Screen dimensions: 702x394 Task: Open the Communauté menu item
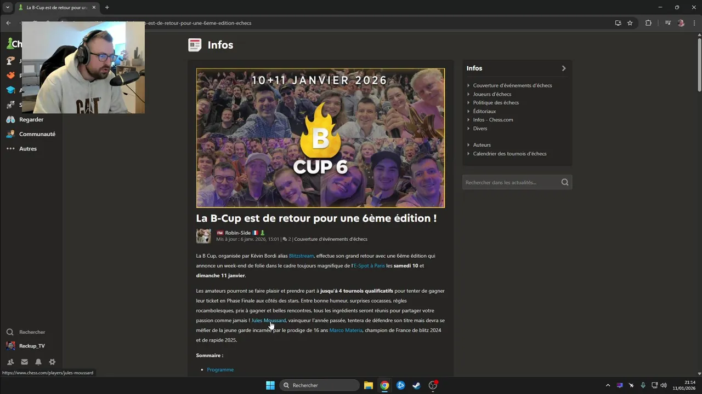click(37, 134)
